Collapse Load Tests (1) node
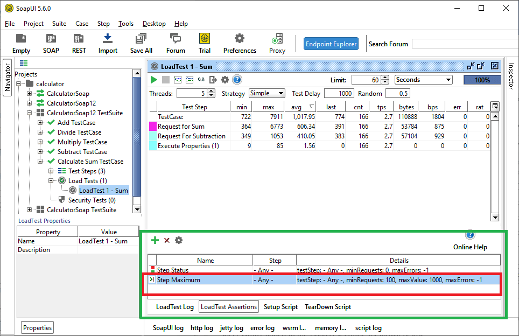The image size is (519, 336). tap(51, 181)
